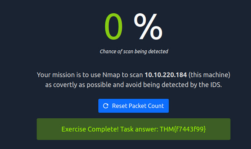
Task: Click the word 'detected' in the italic caption
Action: [x=158, y=51]
